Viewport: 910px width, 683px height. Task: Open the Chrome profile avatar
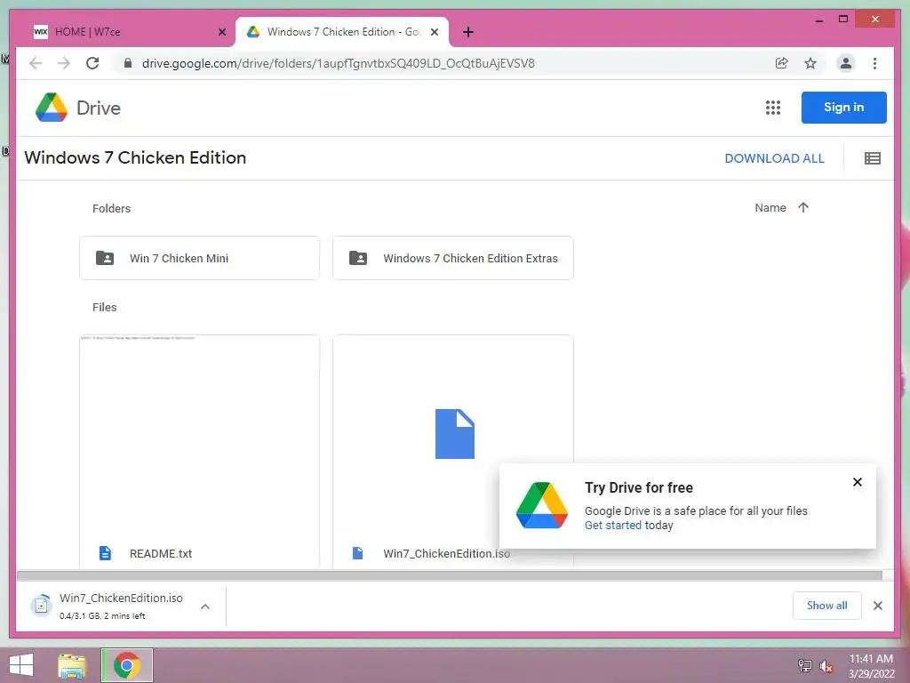[x=846, y=63]
